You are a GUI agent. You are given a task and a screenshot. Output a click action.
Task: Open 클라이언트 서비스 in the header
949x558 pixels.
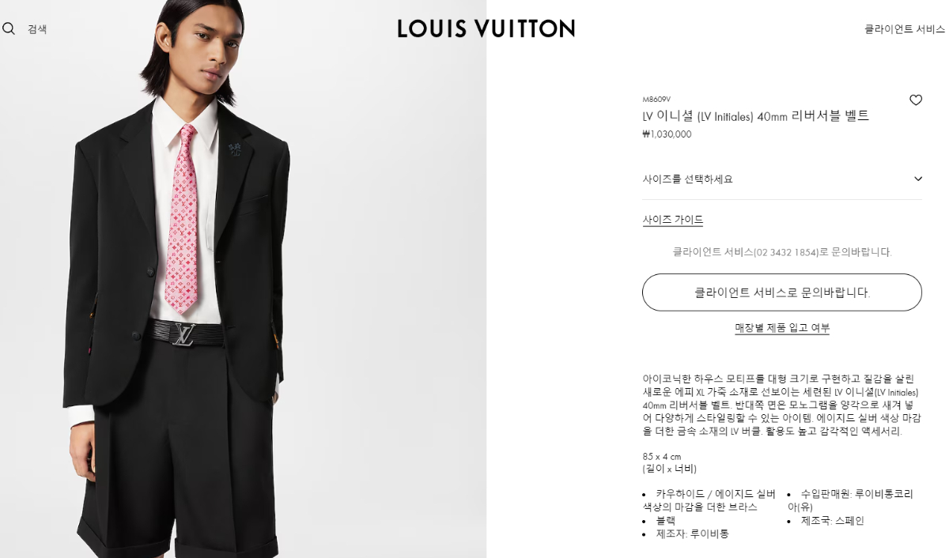905,29
